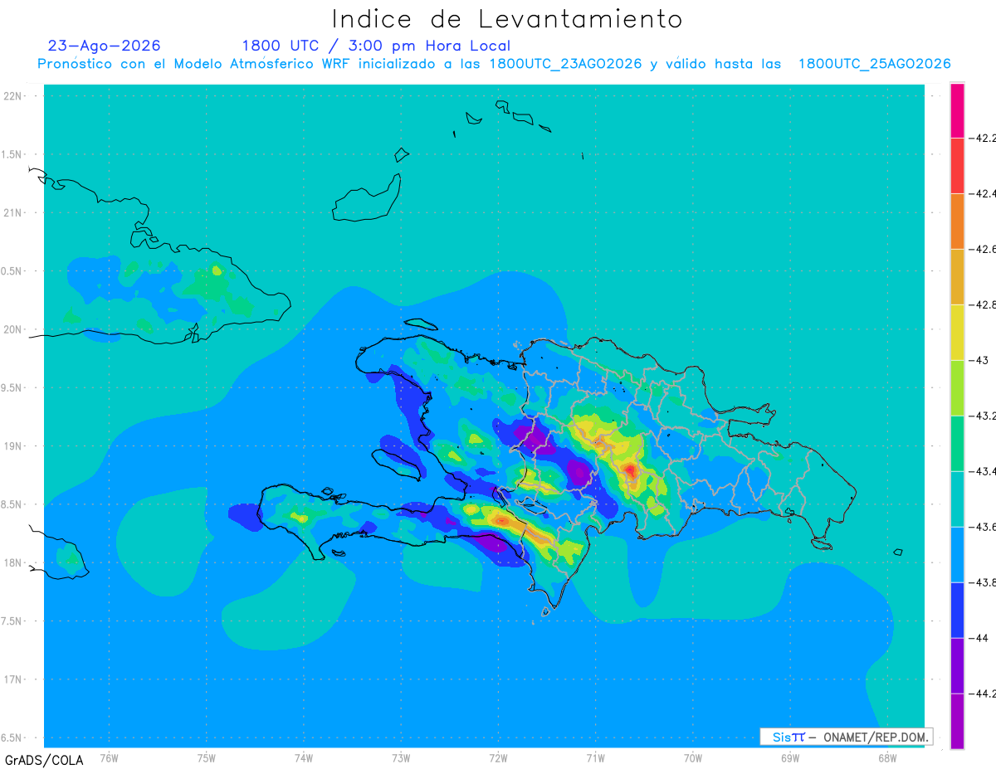This screenshot has width=996, height=769.
Task: Pick the yellow-green color bar segment
Action: 957,387
